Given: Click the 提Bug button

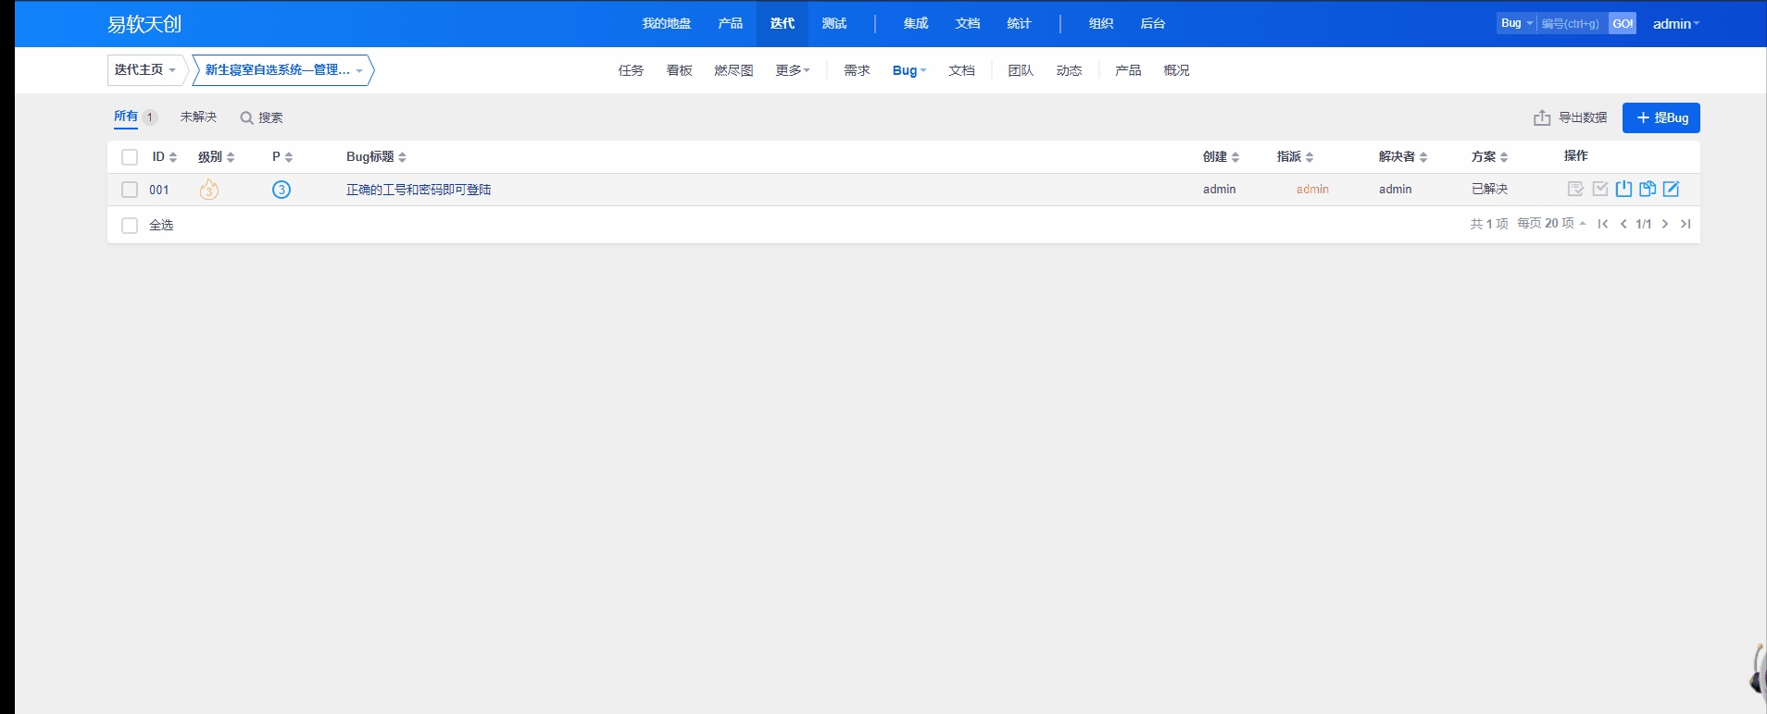Looking at the screenshot, I should pyautogui.click(x=1660, y=117).
